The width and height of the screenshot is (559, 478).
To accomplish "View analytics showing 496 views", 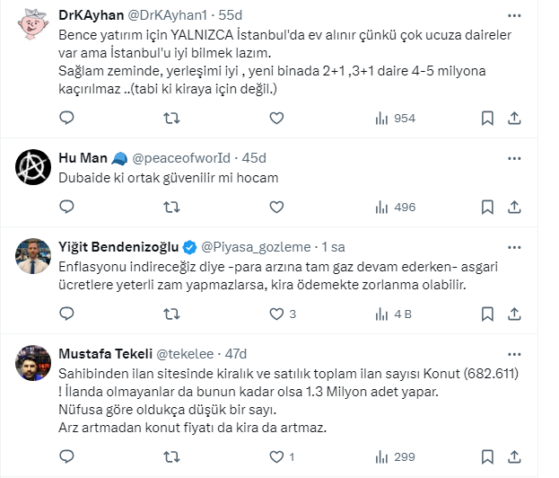I will [395, 207].
